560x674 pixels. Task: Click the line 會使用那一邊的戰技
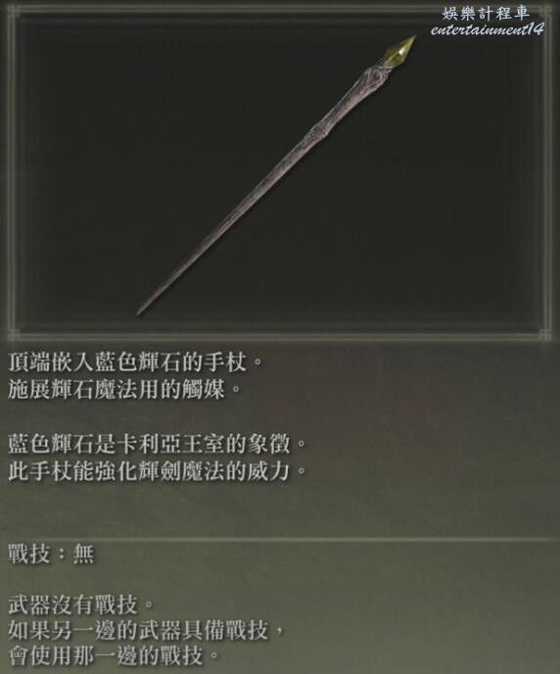pos(114,655)
